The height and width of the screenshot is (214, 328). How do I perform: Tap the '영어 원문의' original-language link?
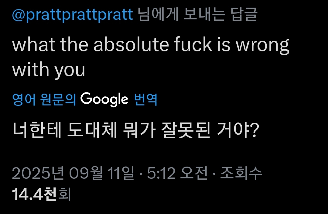(x=44, y=99)
